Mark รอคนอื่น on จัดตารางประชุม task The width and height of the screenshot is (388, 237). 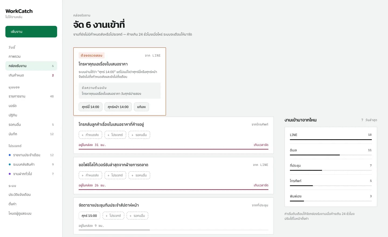pos(137,216)
